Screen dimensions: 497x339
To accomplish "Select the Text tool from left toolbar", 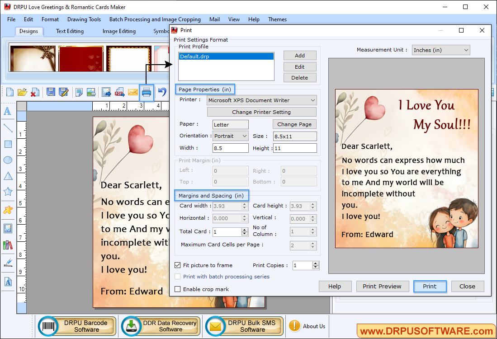I will point(7,111).
